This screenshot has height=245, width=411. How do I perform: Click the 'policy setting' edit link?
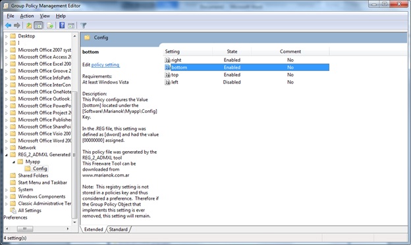(105, 64)
